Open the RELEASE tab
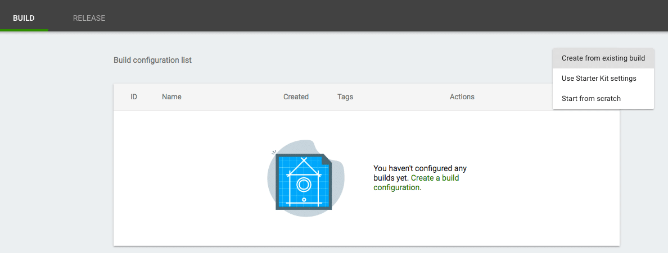The image size is (668, 253). pos(89,18)
